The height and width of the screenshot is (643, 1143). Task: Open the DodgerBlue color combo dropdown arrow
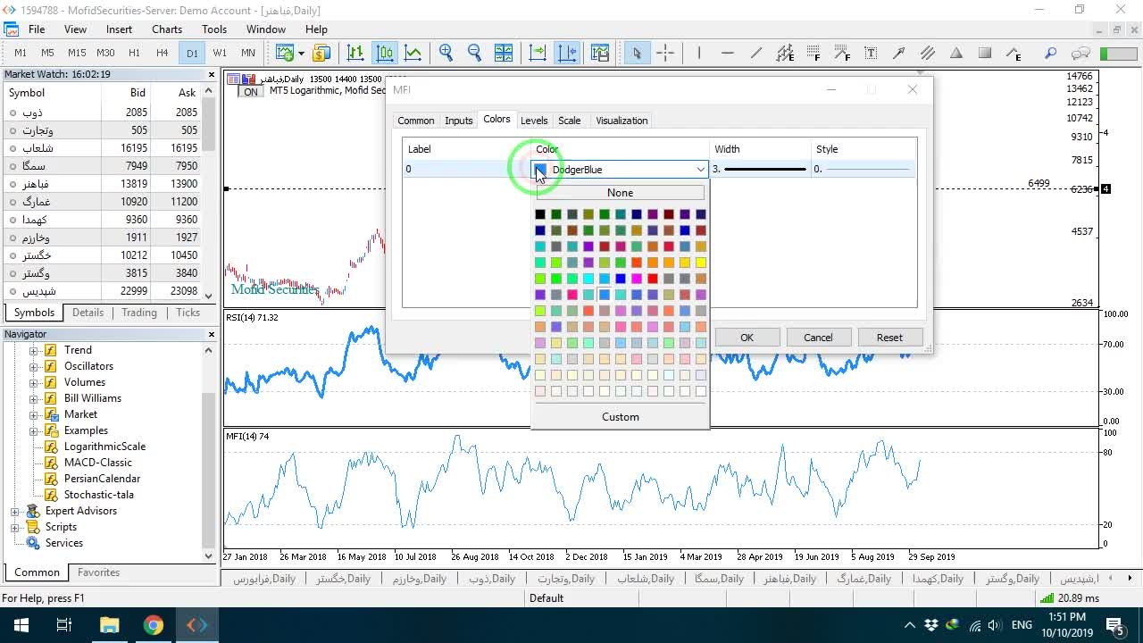(x=701, y=170)
